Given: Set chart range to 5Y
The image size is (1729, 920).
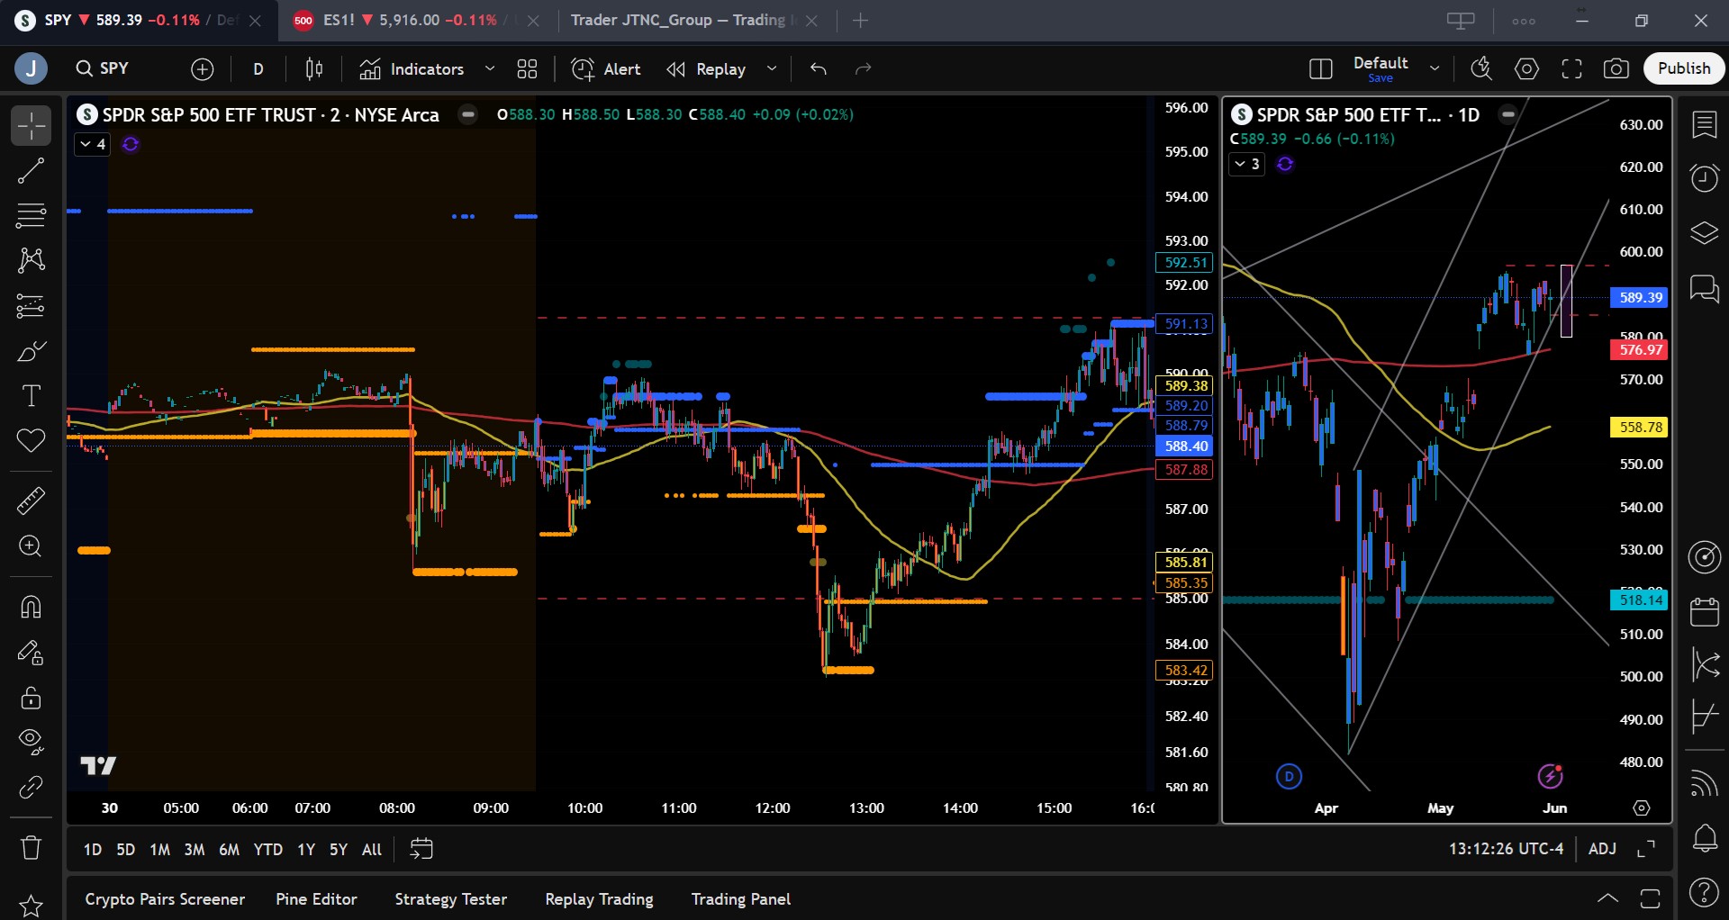Looking at the screenshot, I should (338, 849).
